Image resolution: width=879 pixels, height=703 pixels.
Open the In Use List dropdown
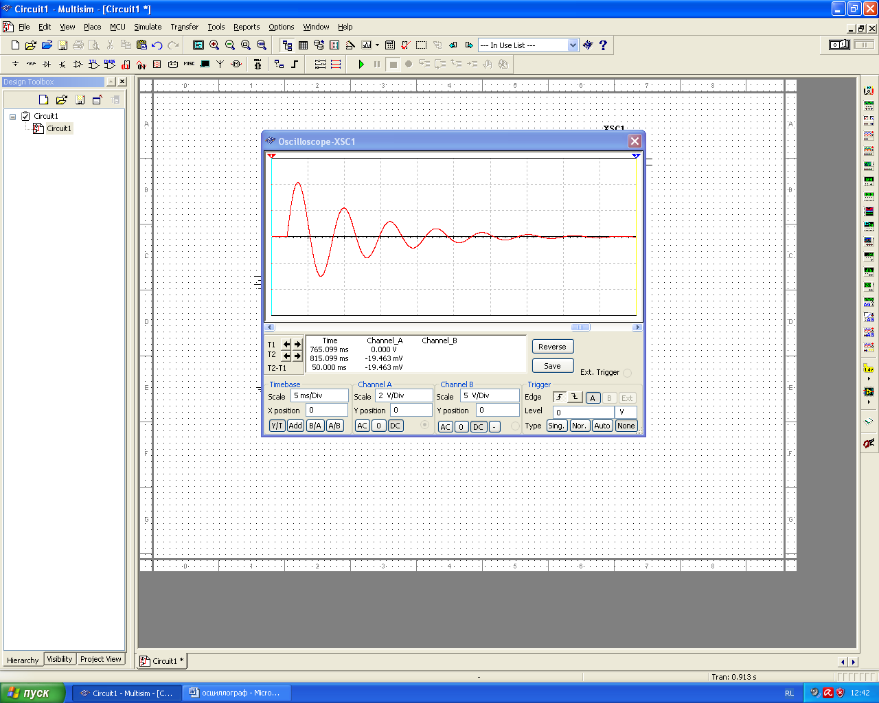(x=573, y=45)
